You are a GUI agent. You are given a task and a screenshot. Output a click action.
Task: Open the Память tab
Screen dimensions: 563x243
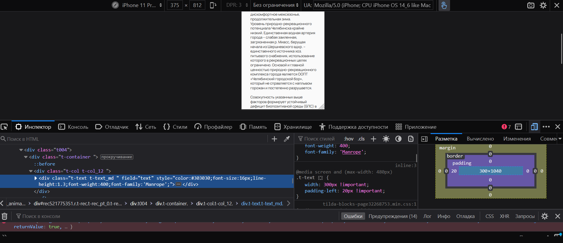click(253, 127)
